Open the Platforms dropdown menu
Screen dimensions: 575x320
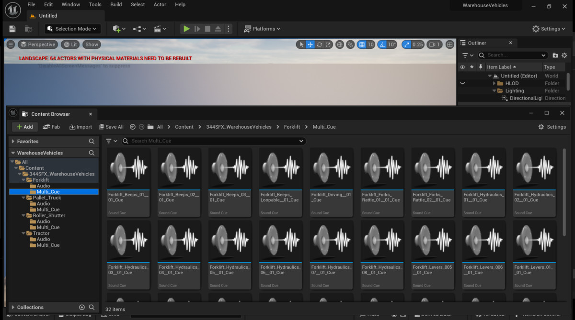coord(262,29)
